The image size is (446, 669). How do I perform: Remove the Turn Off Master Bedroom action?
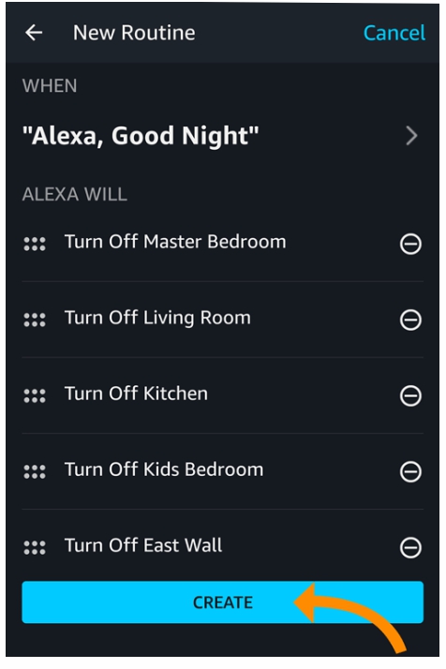click(x=410, y=244)
